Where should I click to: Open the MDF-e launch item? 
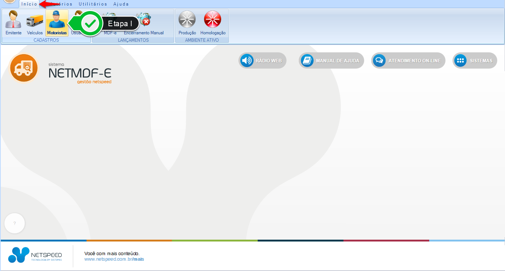click(110, 23)
